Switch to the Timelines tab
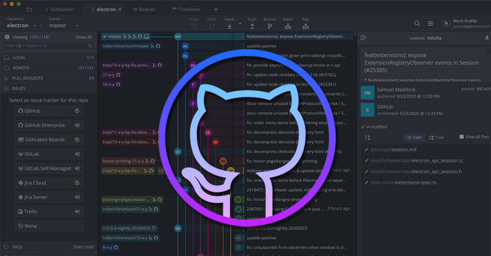 186,9
